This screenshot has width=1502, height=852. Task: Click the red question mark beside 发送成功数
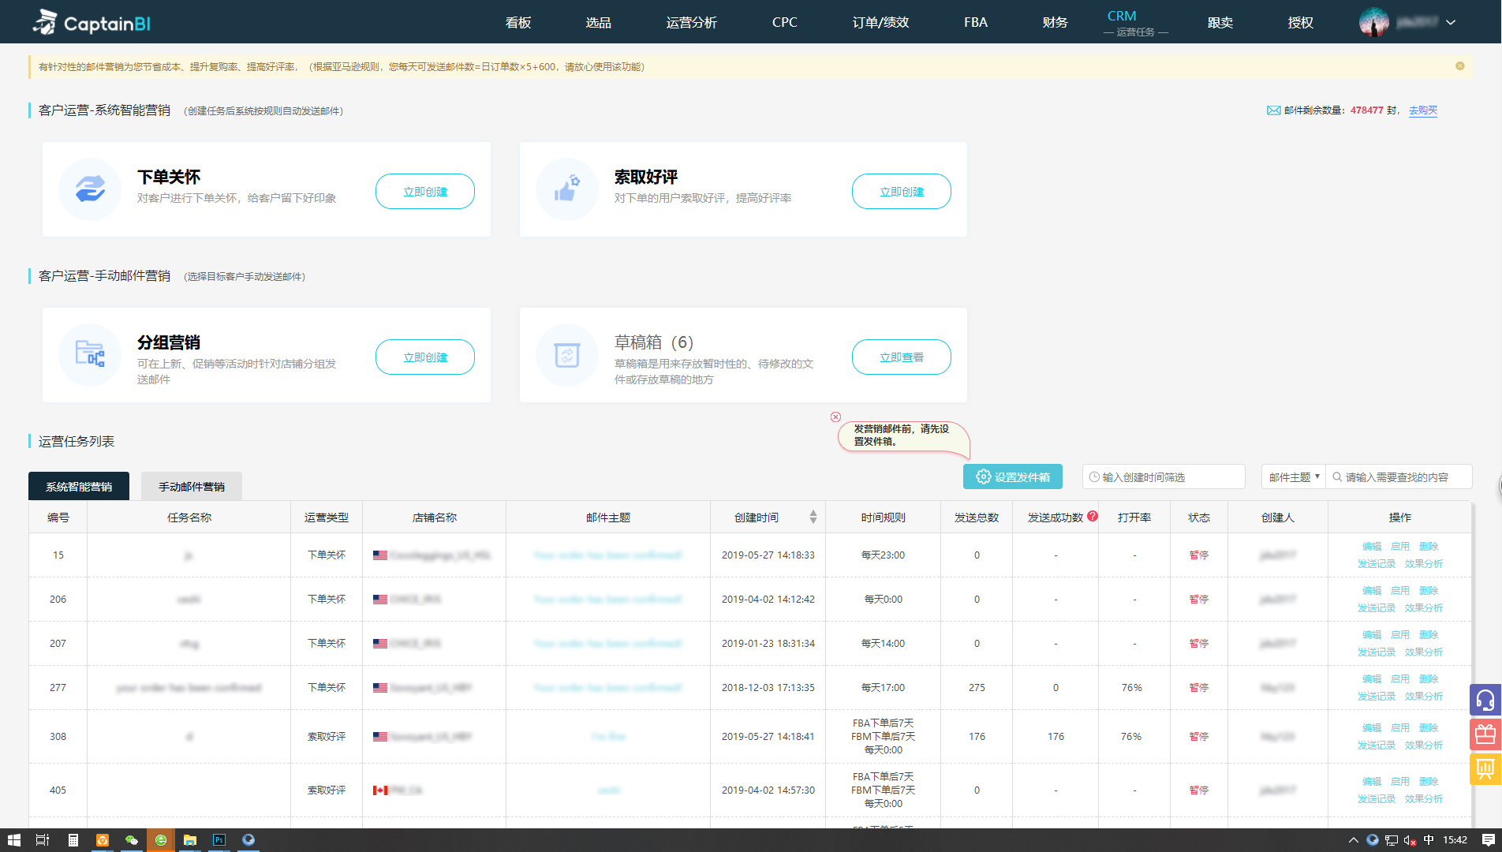click(1093, 515)
